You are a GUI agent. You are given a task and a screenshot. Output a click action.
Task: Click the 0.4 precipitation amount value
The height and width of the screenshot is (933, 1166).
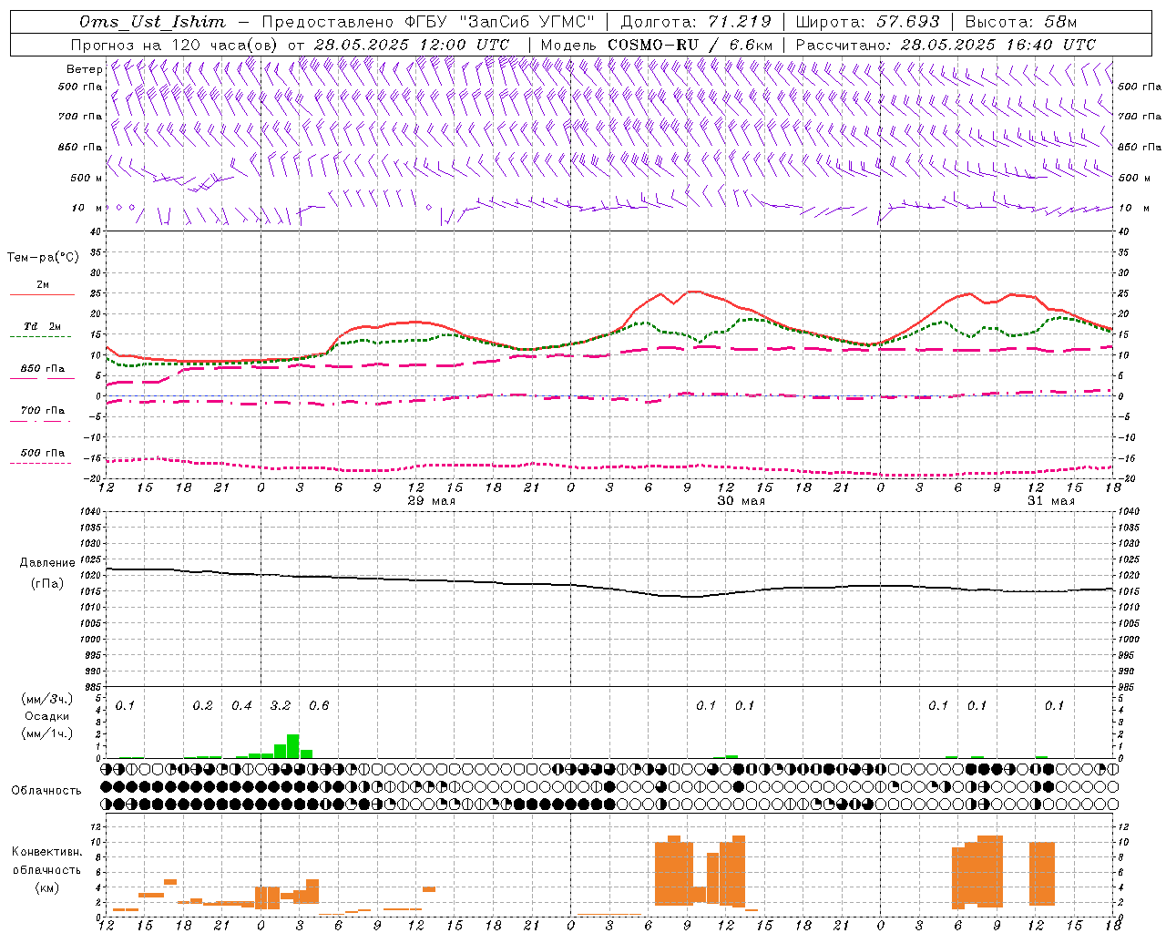[x=241, y=706]
